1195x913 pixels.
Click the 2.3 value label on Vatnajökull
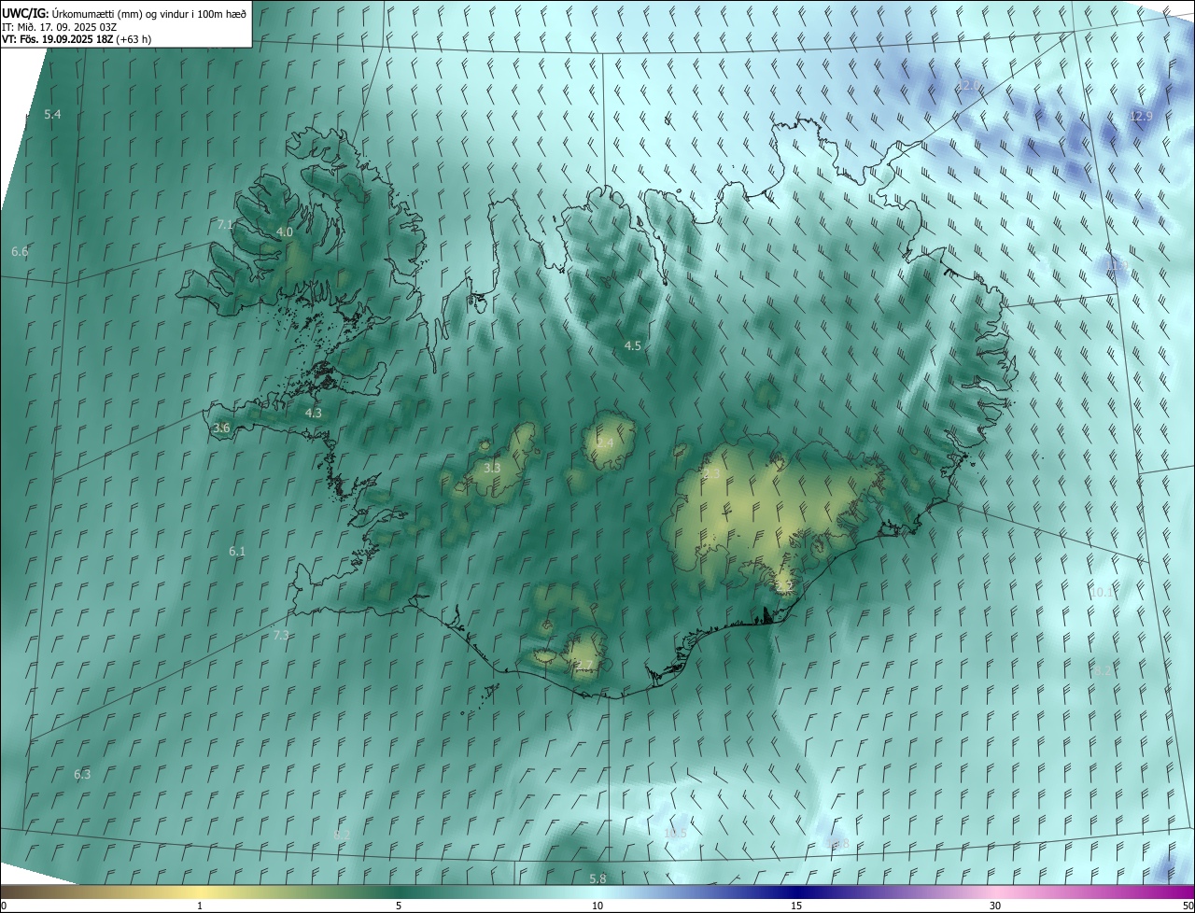coord(711,474)
